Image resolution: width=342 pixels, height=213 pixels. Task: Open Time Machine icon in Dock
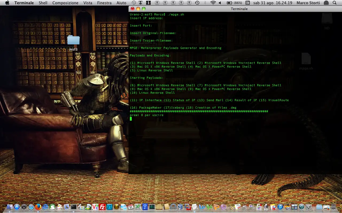301,207
